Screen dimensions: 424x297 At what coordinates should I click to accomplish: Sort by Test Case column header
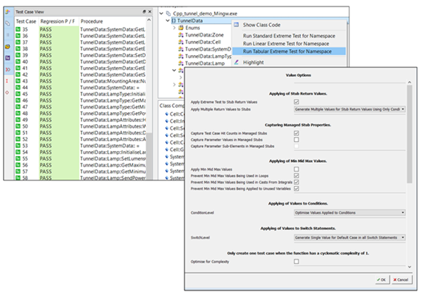(26, 21)
